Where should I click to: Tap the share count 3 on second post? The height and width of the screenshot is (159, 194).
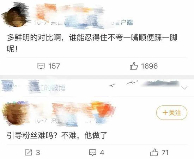pyautogui.click(x=38, y=153)
